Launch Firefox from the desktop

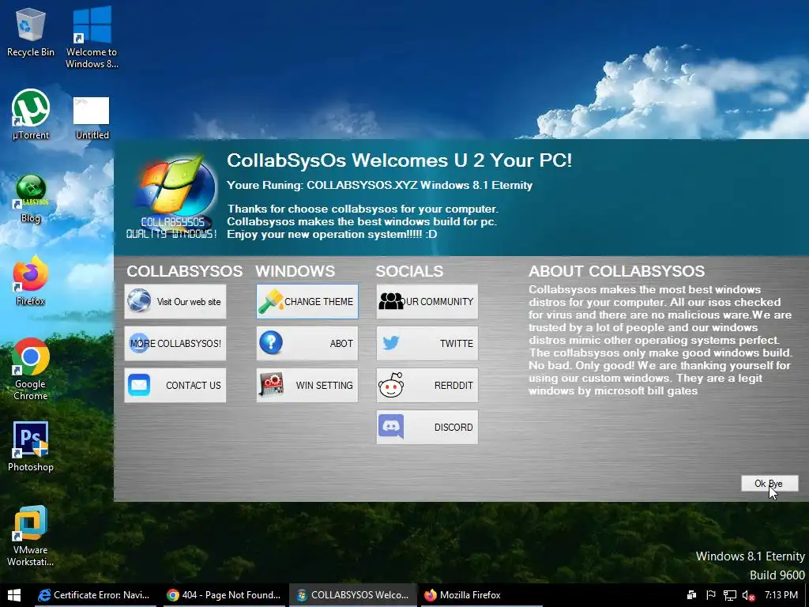pos(31,281)
